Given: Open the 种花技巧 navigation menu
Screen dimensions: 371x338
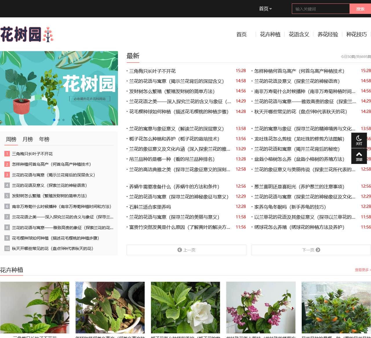Looking at the screenshot, I should 356,34.
